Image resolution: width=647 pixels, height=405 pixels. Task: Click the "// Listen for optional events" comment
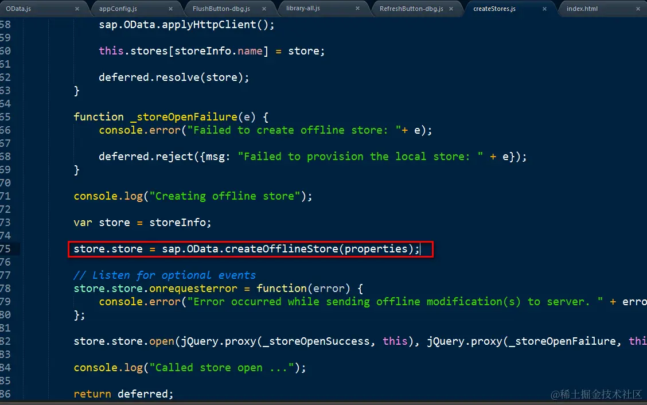click(165, 275)
